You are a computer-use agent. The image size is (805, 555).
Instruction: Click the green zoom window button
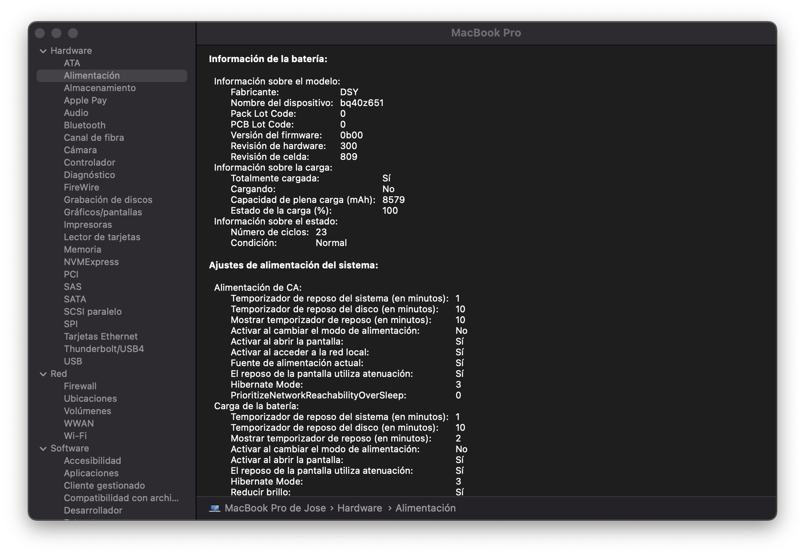tap(73, 33)
